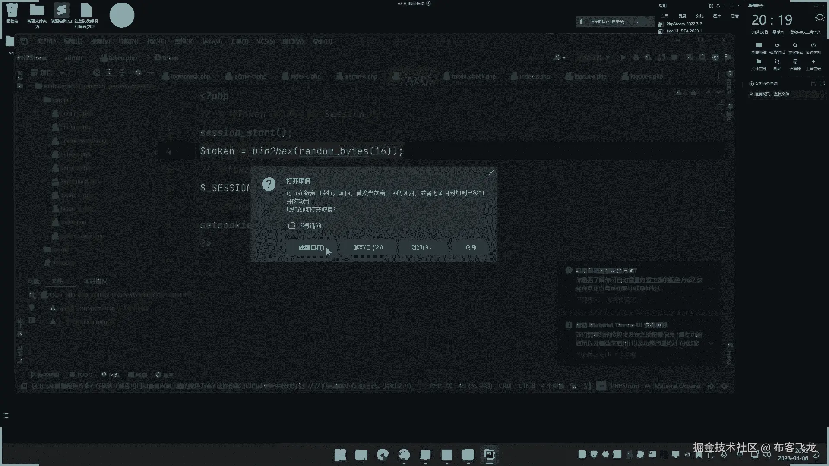The height and width of the screenshot is (466, 829).
Task: Click the 健康护眼 eye icon
Action: [x=777, y=46]
